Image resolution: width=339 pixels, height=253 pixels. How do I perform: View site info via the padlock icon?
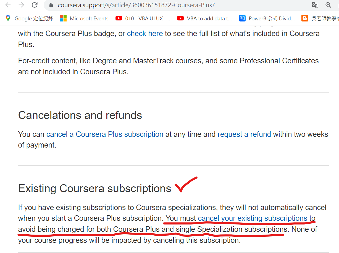click(x=51, y=5)
